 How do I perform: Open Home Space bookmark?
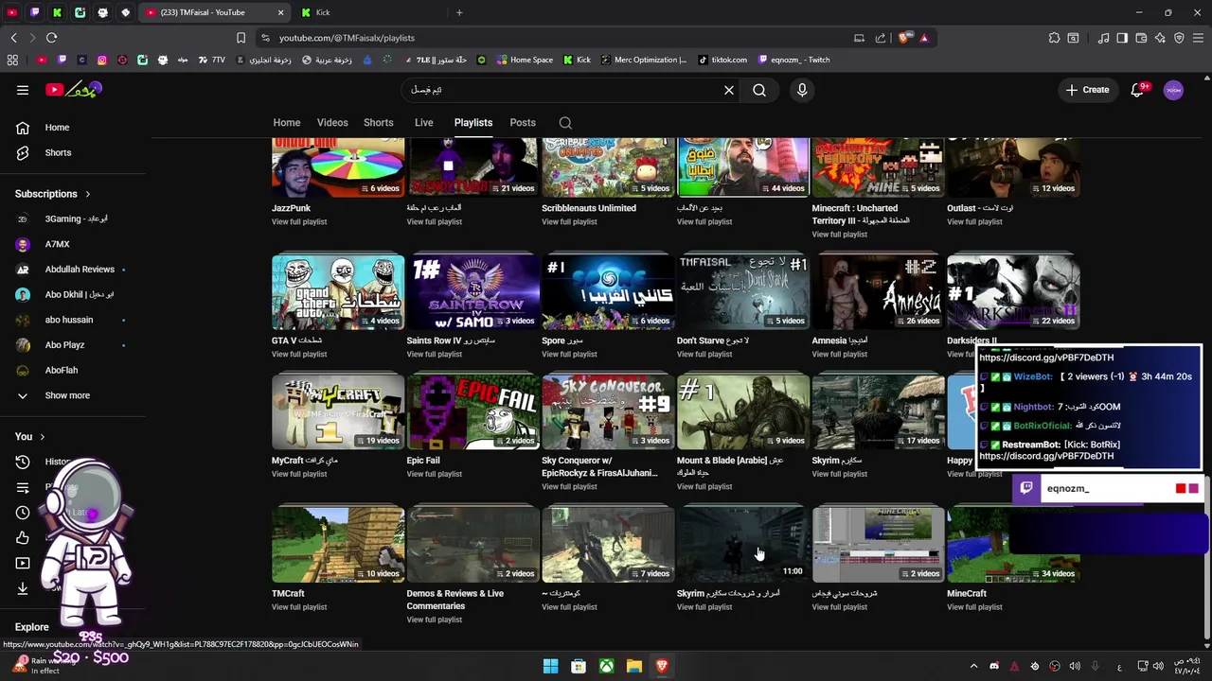pos(524,60)
